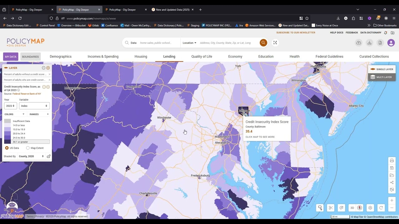Open the purple user account avatar
Image resolution: width=399 pixels, height=224 pixels.
click(391, 43)
